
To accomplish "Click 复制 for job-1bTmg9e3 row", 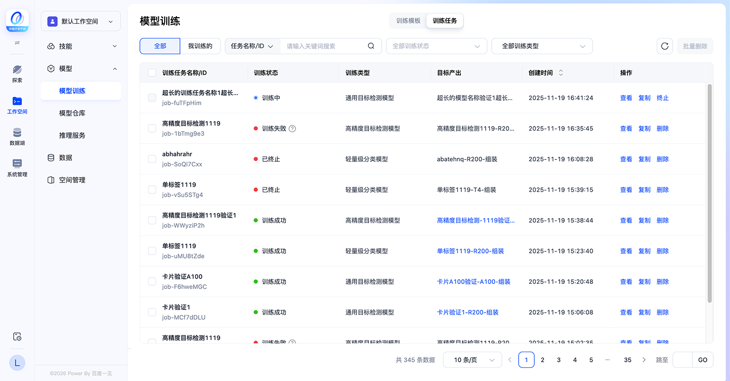I will tap(644, 129).
